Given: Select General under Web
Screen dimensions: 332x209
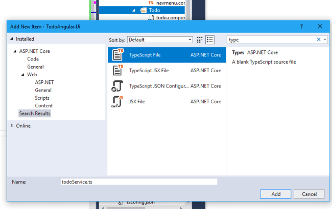Looking at the screenshot, I should [x=43, y=90].
